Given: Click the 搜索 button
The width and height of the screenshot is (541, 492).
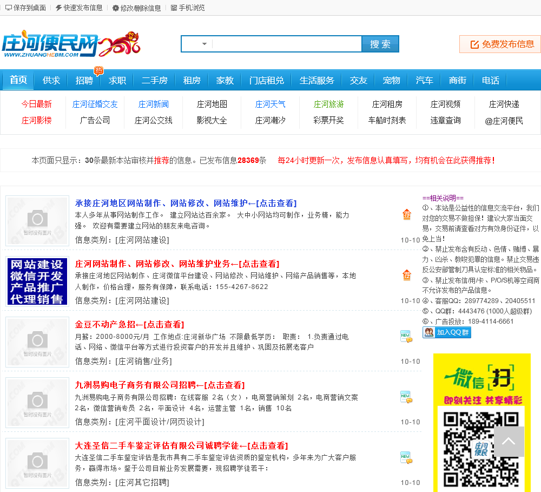Looking at the screenshot, I should tap(380, 44).
